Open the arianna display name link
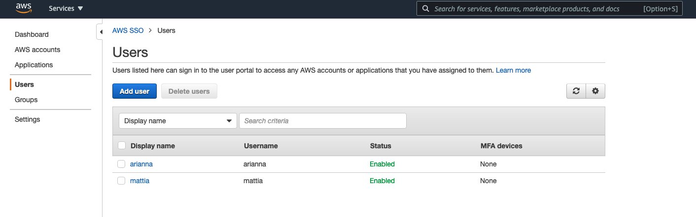 click(141, 164)
